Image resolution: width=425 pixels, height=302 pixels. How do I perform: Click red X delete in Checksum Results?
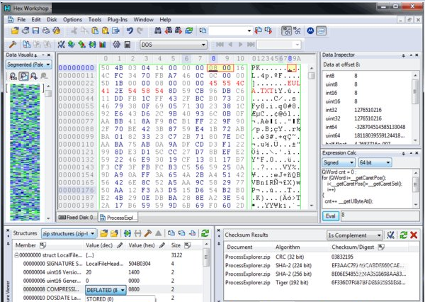(x=414, y=235)
